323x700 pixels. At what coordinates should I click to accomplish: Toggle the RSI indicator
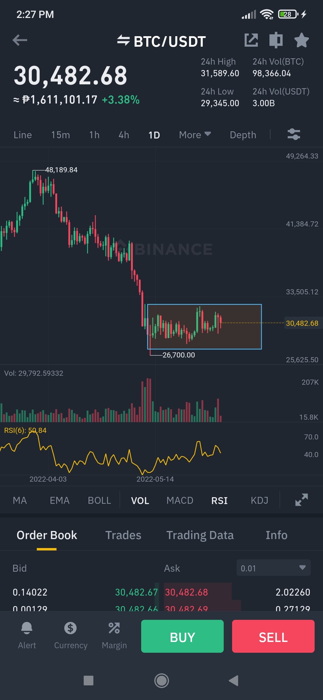(x=220, y=500)
